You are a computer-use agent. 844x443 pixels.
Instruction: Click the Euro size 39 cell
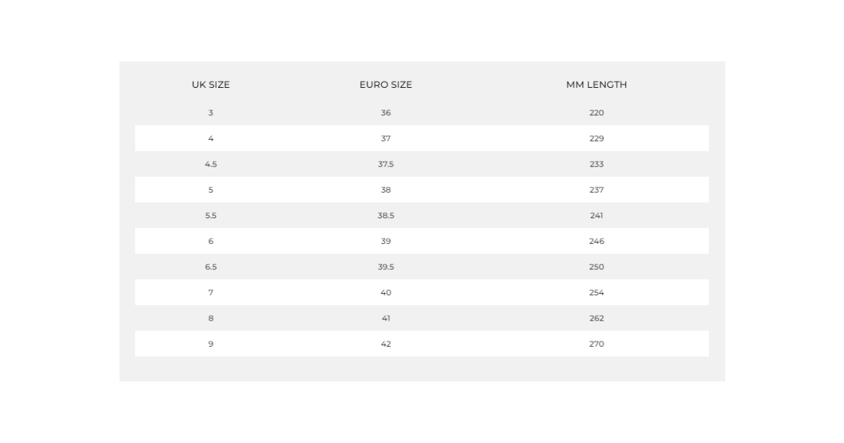(385, 241)
